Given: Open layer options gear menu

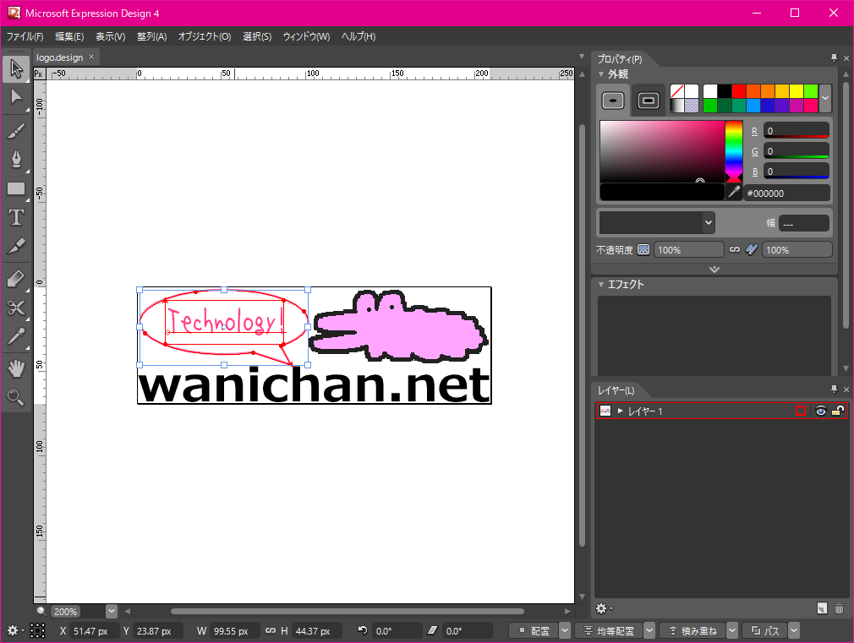Looking at the screenshot, I should click(x=604, y=608).
